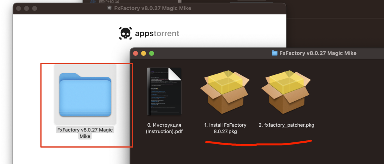Click the '2. fxfactory_patcher.pkg' filename label
Screen dimensions: 384x164
[x=286, y=125]
